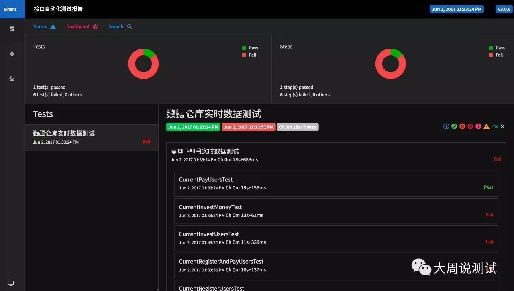Filter steps by the teal skip arrow
The width and height of the screenshot is (514, 291).
pos(494,126)
